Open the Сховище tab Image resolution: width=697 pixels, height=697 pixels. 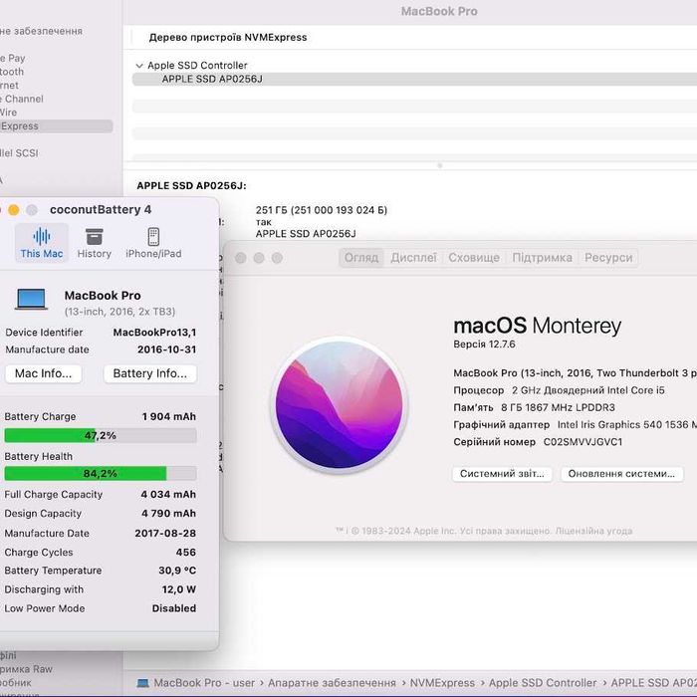[474, 258]
